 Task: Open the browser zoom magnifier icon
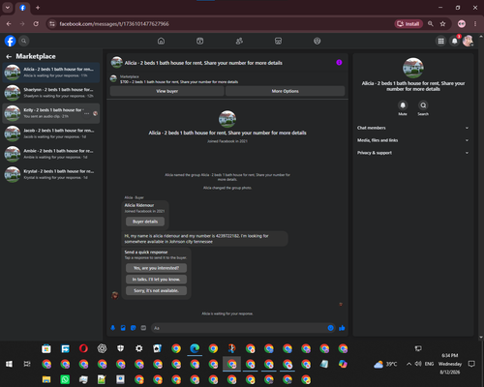point(431,24)
